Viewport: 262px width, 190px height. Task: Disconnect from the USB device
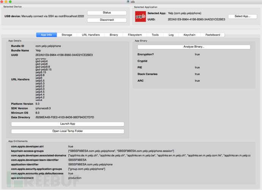pyautogui.click(x=107, y=20)
